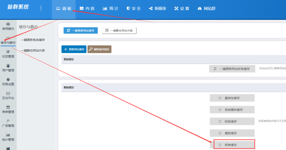Click the 权限设置 gear icon
The image size is (286, 150).
click(x=8, y=79)
